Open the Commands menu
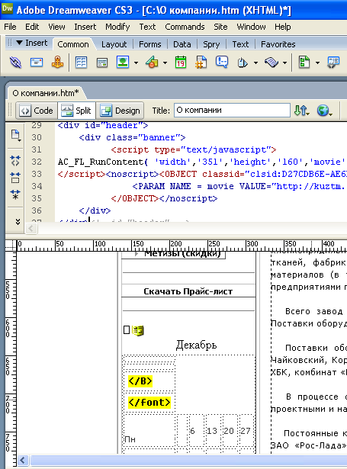Image resolution: width=347 pixels, height=469 pixels. 185,27
